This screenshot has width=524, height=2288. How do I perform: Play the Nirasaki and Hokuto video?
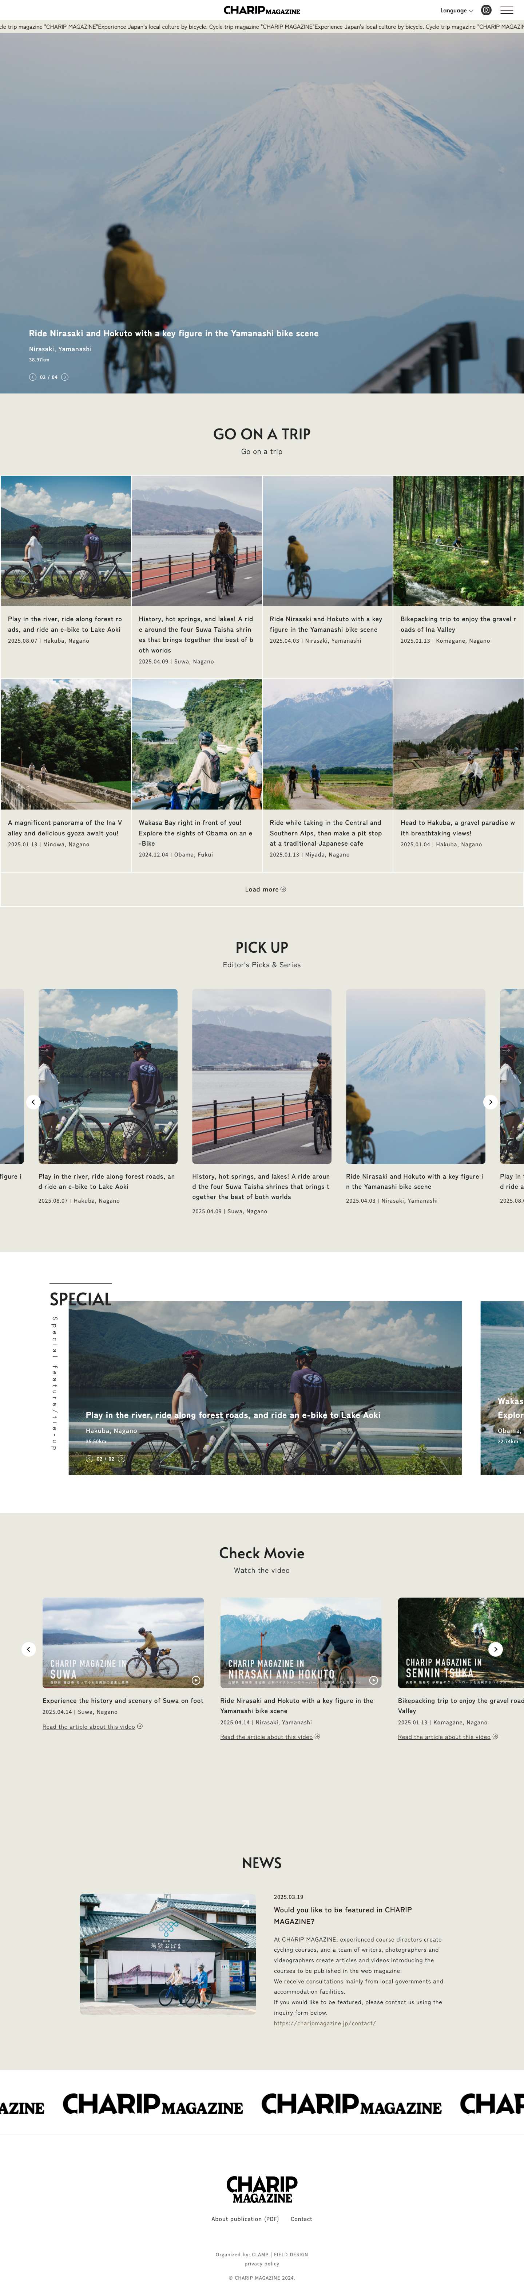coord(301,1642)
